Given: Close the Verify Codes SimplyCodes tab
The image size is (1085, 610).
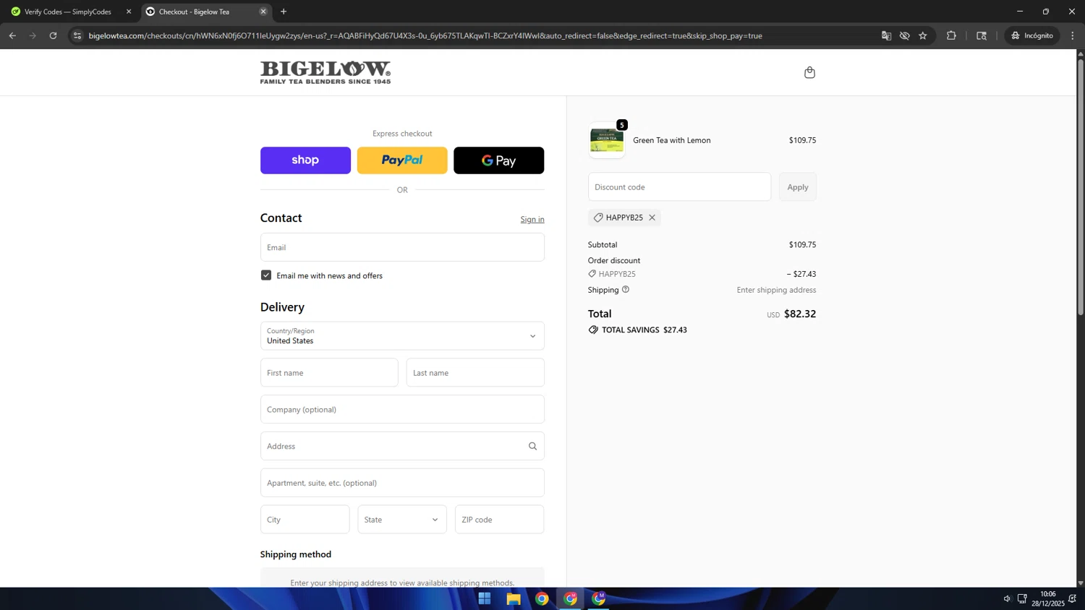Looking at the screenshot, I should [129, 12].
